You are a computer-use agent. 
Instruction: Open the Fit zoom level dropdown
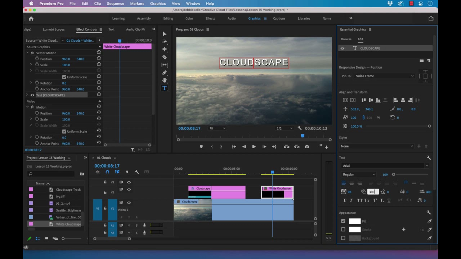point(218,128)
